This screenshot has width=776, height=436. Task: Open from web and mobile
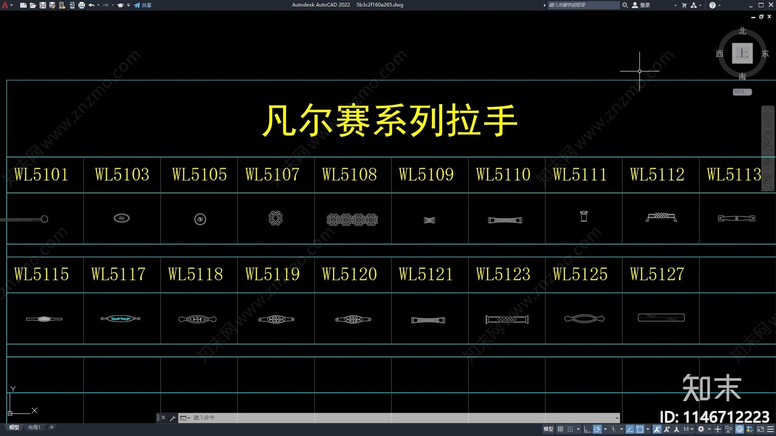click(x=62, y=5)
